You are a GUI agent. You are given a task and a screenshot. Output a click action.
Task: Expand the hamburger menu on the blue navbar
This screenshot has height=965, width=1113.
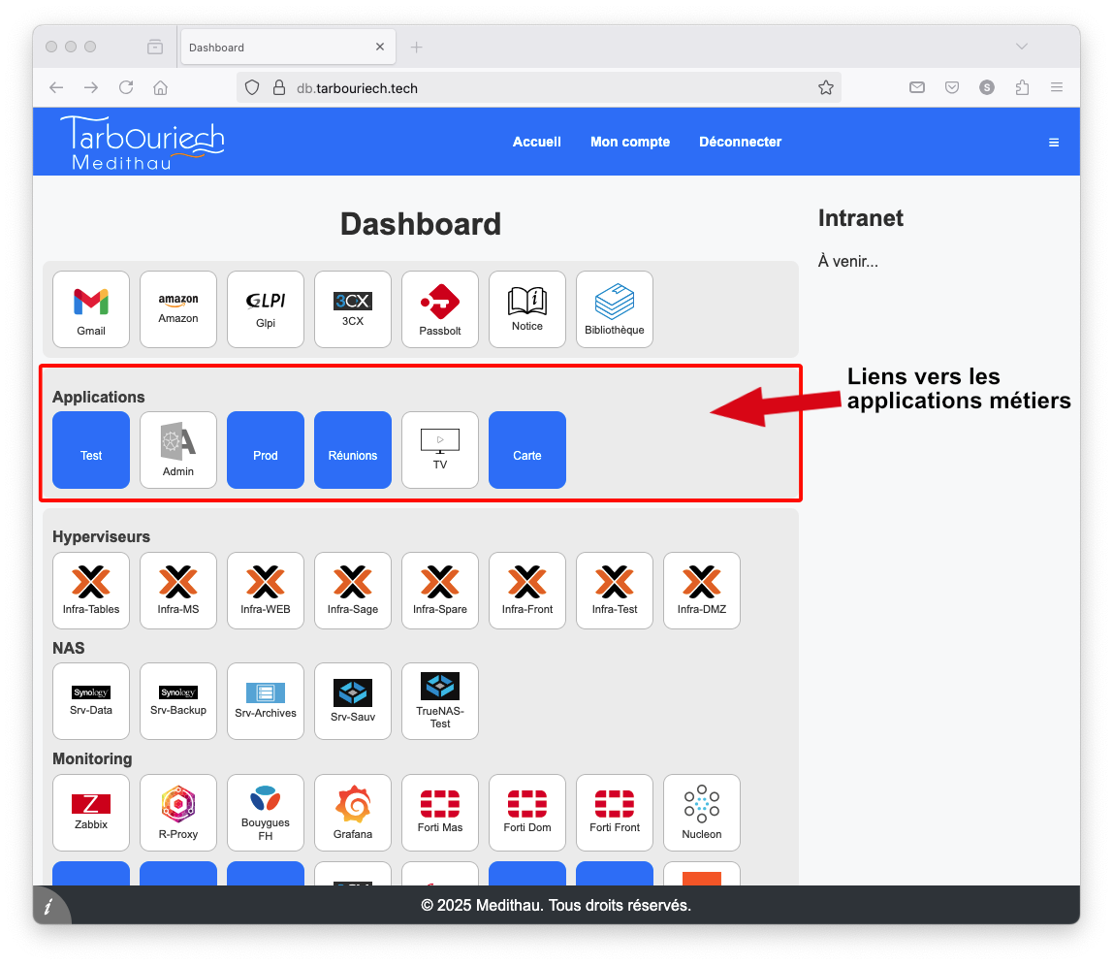1054,142
